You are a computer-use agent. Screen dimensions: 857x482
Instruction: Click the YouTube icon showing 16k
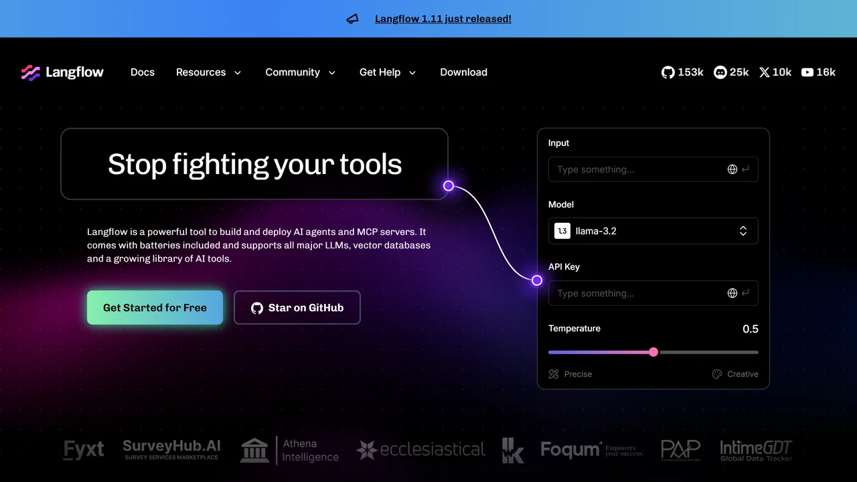807,72
